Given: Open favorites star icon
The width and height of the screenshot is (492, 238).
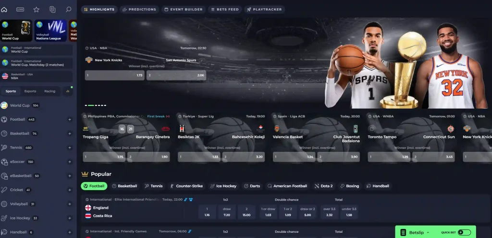Looking at the screenshot, I should [37, 10].
